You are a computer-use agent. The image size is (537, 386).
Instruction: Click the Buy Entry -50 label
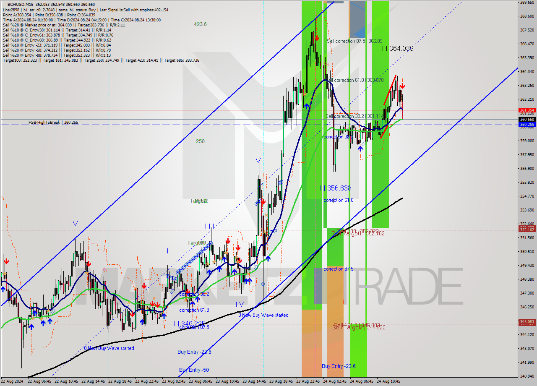(194, 370)
